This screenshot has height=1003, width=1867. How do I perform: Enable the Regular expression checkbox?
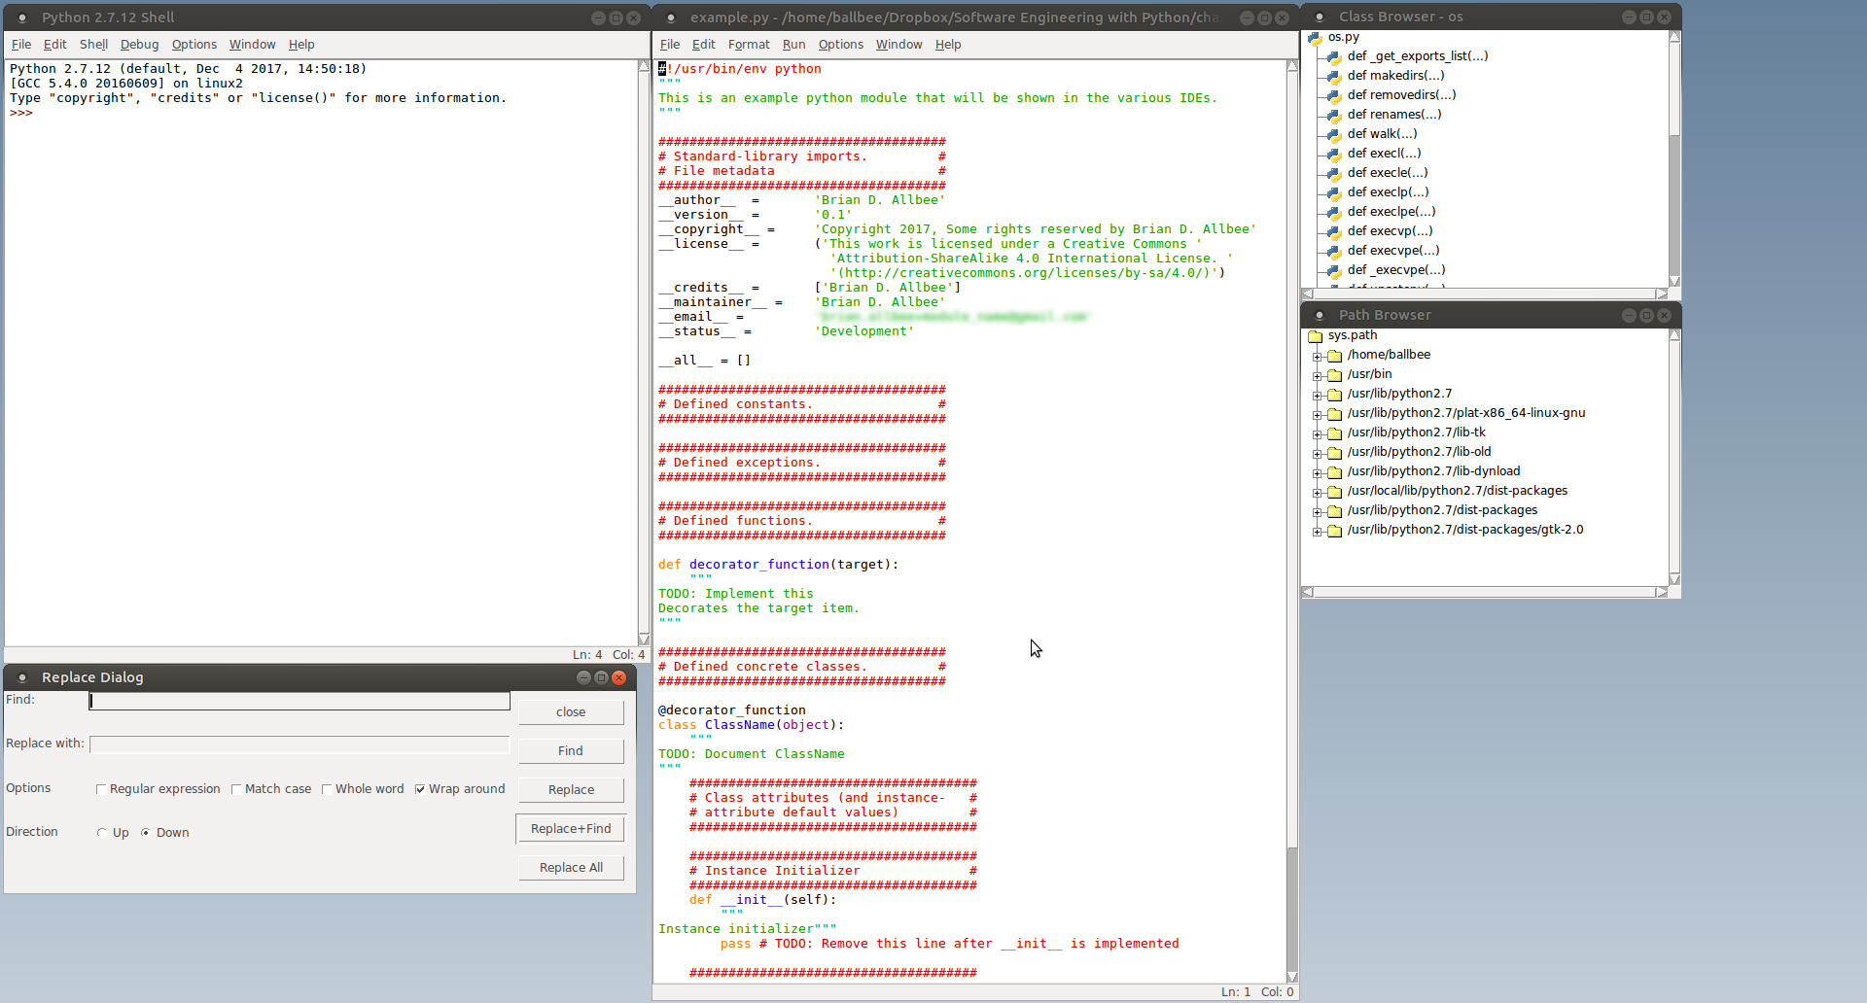pyautogui.click(x=101, y=789)
